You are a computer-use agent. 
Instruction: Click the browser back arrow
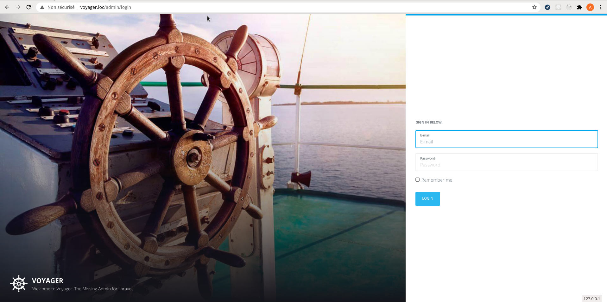point(7,7)
